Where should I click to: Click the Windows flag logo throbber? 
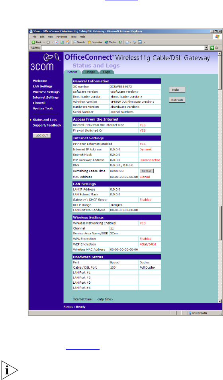click(217, 37)
